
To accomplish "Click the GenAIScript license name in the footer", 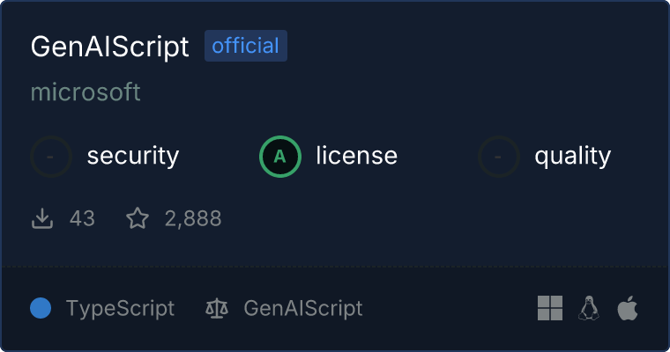I will [303, 309].
